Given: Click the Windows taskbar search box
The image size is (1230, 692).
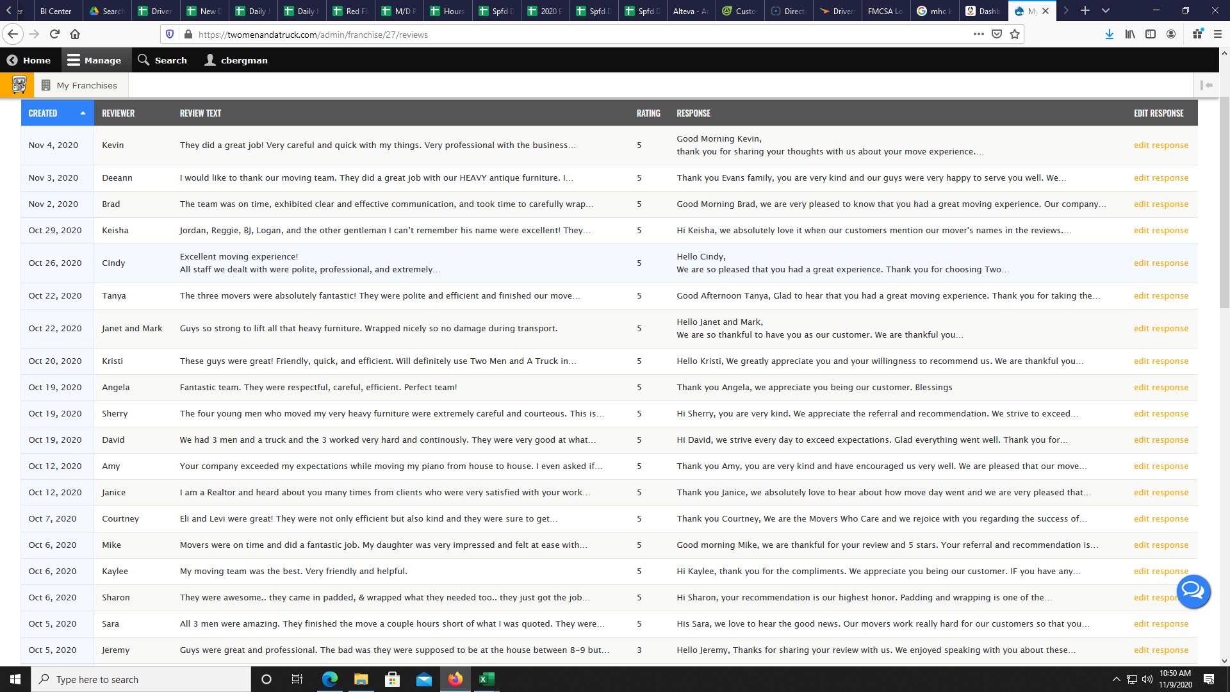Looking at the screenshot, I should [141, 679].
